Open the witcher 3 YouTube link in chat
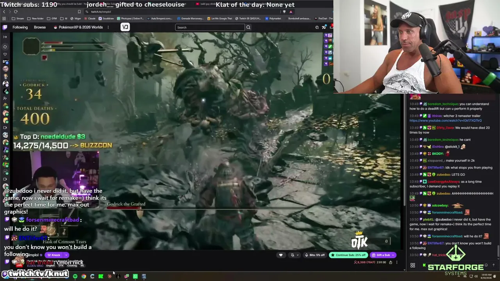 coord(445,121)
